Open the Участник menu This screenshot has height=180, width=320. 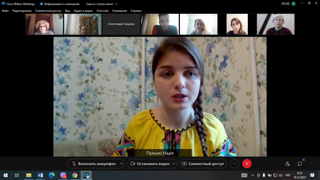[102, 11]
